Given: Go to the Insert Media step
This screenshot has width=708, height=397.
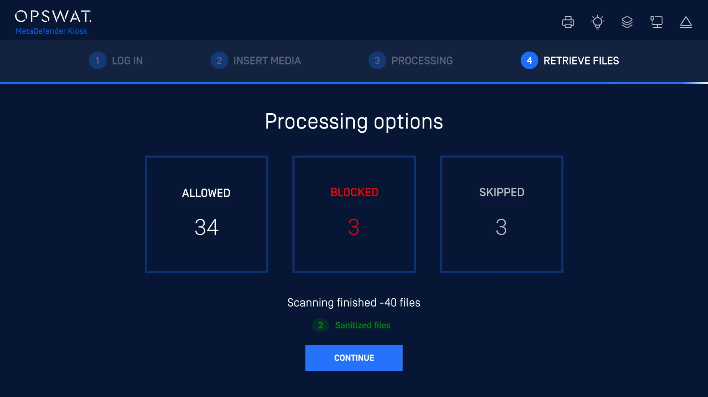Looking at the screenshot, I should 267,60.
